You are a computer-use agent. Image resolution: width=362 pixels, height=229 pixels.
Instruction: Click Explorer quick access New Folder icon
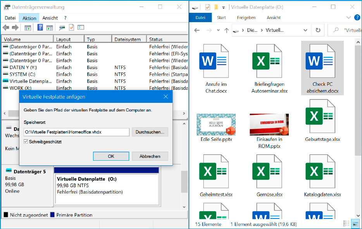216,7
